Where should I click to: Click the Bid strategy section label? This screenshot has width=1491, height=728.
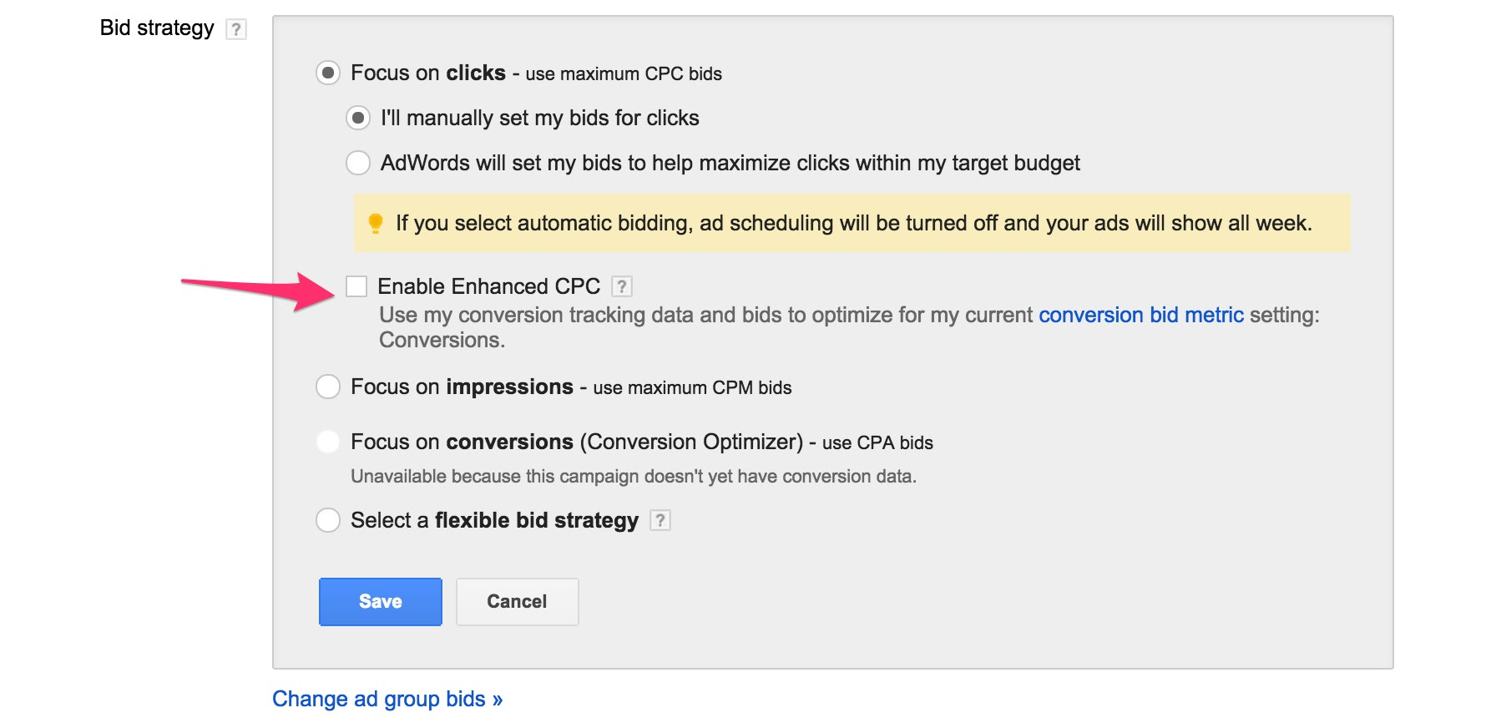point(157,28)
